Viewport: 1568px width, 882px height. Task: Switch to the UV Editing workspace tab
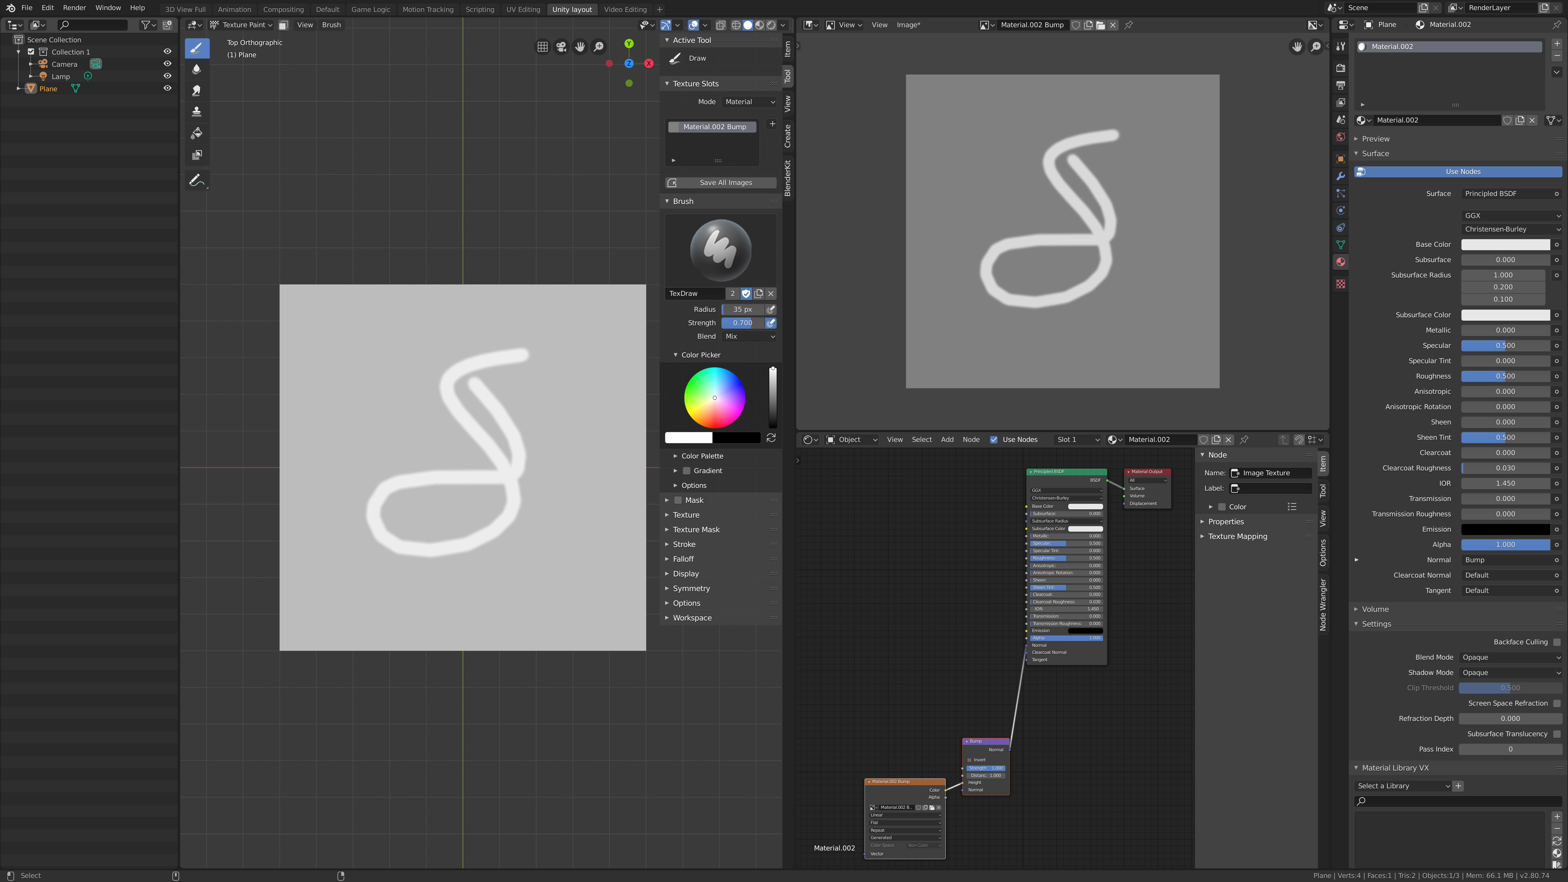tap(523, 9)
